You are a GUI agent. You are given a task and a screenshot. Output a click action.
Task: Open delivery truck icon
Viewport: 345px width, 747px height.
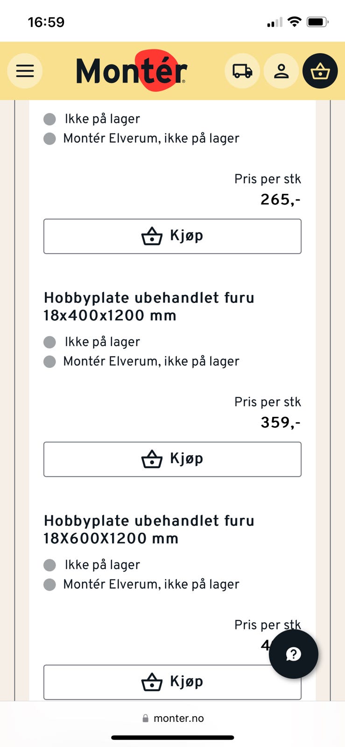click(x=242, y=71)
